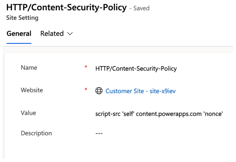
Task: Expand the Related chevron arrow
Action: [x=70, y=34]
